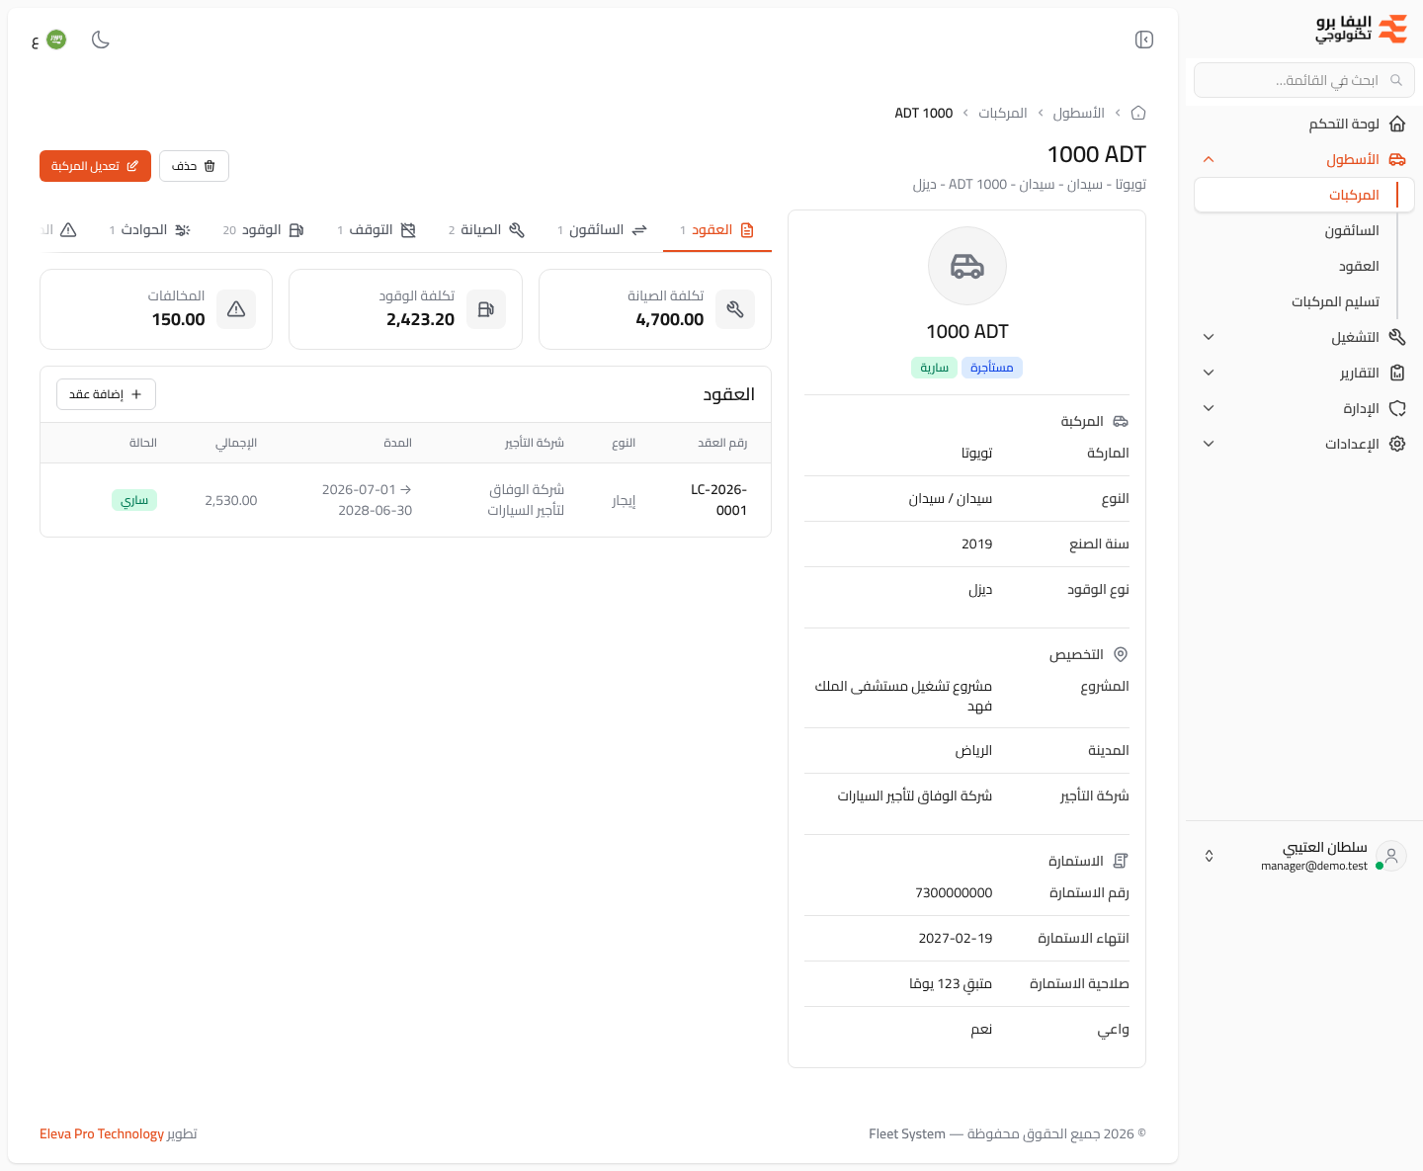The height and width of the screenshot is (1171, 1423).
Task: Click the fuel pump icon in تكلفة الوقود card
Action: coord(486,309)
